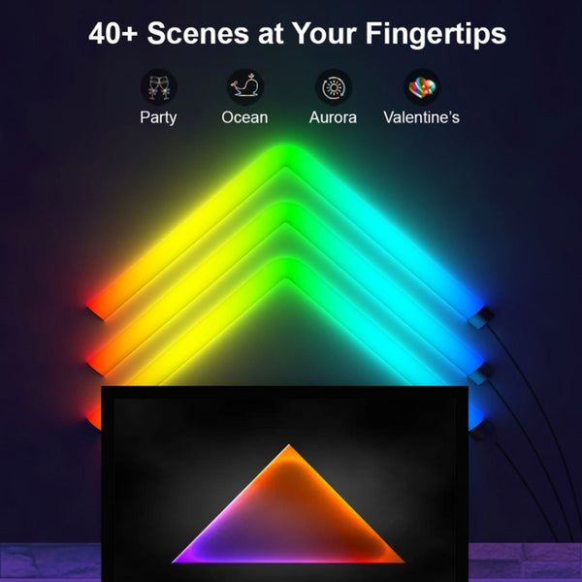The image size is (582, 582).
Task: Select the "Aurora" scene label
Action: tap(333, 117)
